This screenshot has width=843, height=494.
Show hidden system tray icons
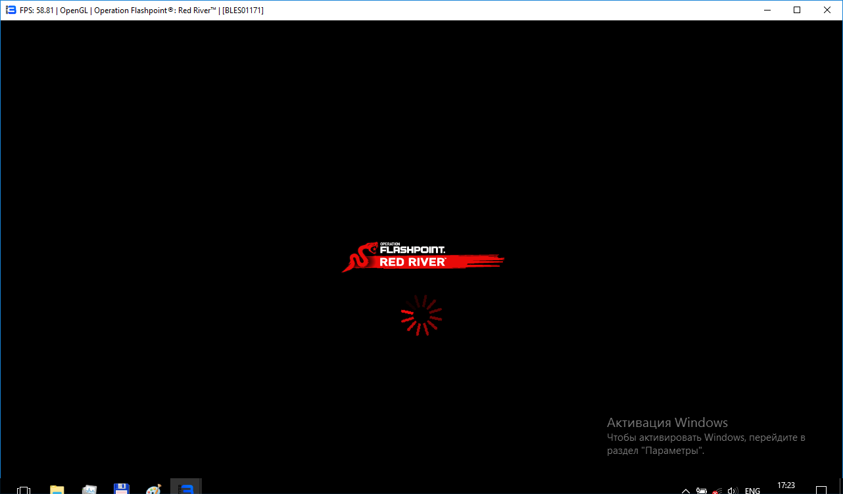[x=686, y=490]
